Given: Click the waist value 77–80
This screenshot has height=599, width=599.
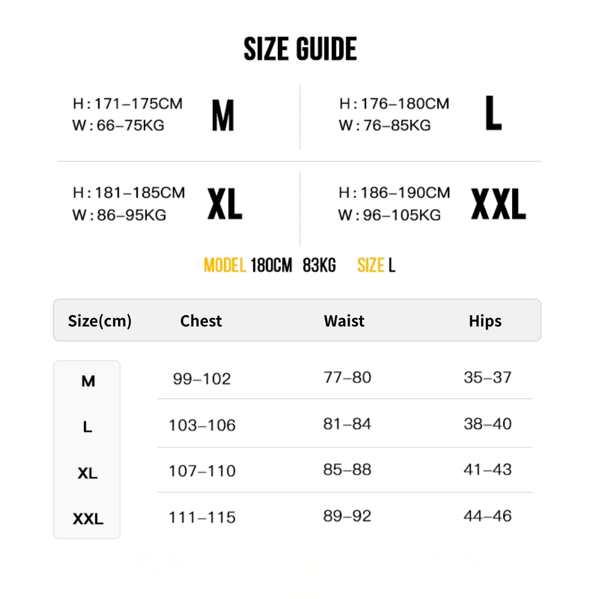Looking at the screenshot, I should click(x=347, y=377).
